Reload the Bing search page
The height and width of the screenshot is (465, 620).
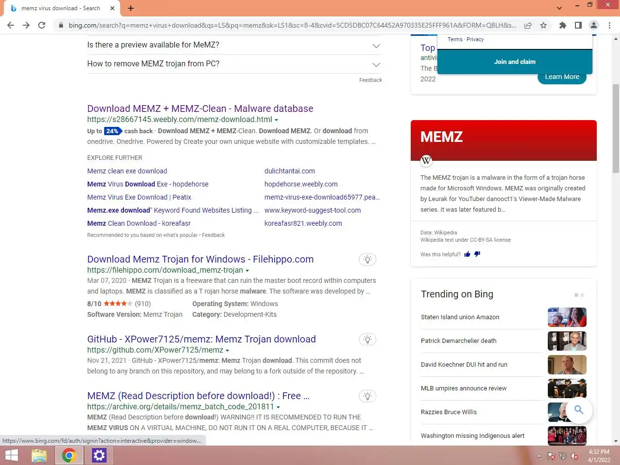click(x=42, y=25)
